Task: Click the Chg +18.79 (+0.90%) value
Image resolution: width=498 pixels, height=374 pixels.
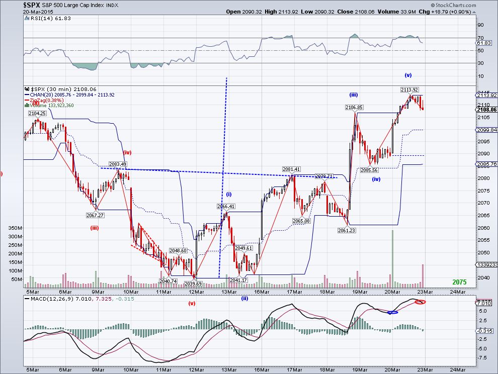Action: (445, 12)
